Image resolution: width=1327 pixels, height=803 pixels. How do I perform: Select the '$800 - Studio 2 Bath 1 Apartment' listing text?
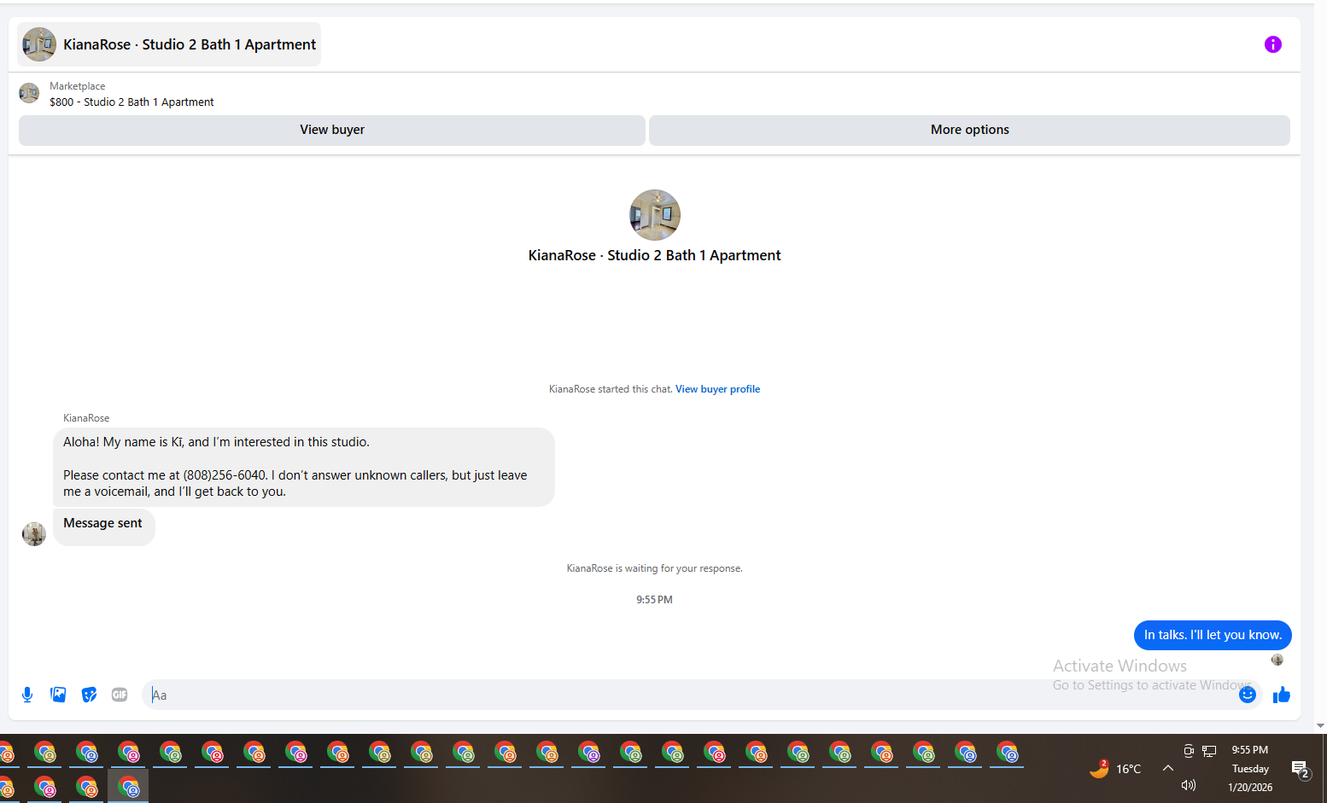click(x=132, y=102)
